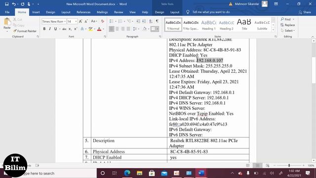This screenshot has width=316, height=178.
Task: Save the document from the title bar
Action: click(x=6, y=4)
